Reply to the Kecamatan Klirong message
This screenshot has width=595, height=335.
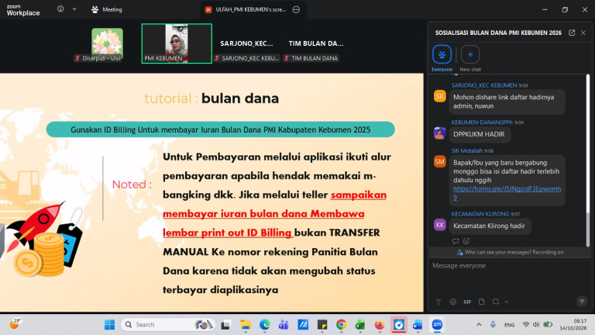tap(456, 241)
